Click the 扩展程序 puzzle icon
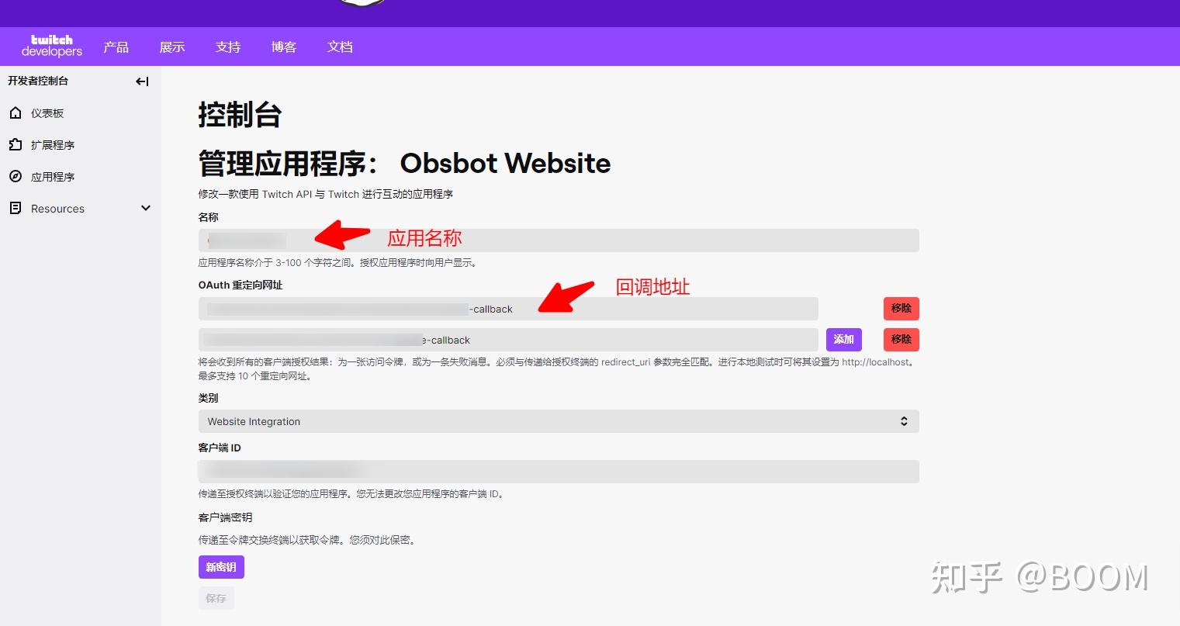Viewport: 1180px width, 626px height. click(16, 145)
